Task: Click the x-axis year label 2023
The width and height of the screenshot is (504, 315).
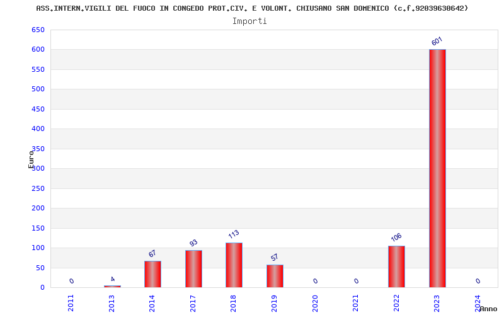Action: click(x=437, y=303)
